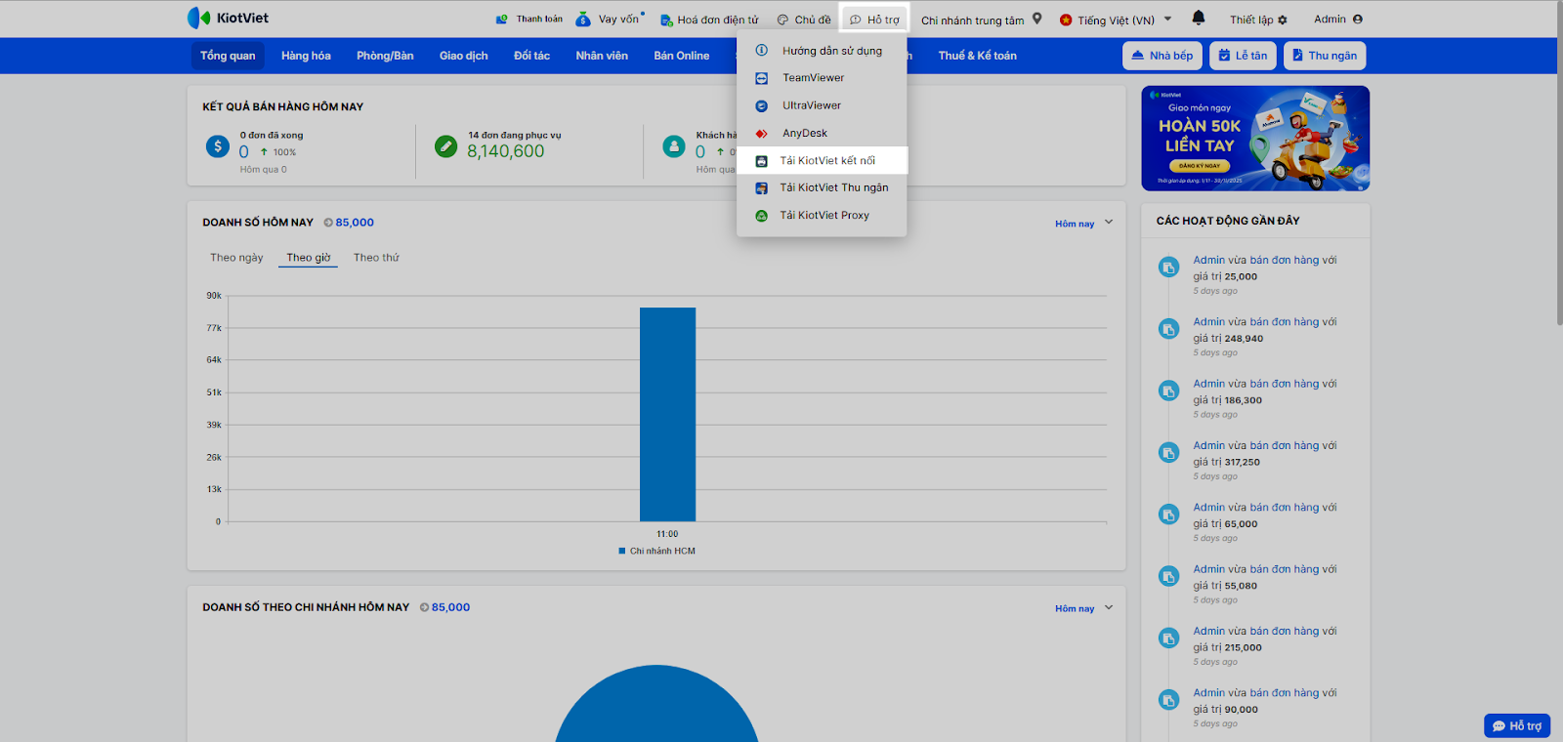Click the info icon for Hướng dẫn sử dụng
The width and height of the screenshot is (1563, 742).
762,50
